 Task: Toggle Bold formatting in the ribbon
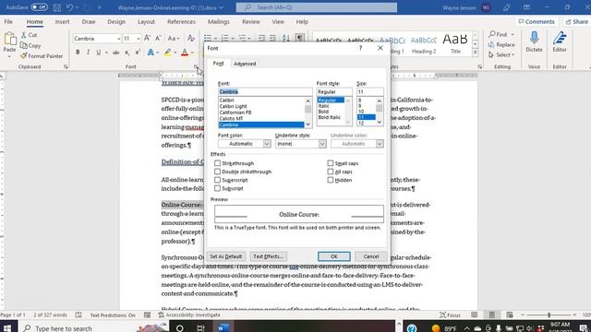(x=78, y=53)
